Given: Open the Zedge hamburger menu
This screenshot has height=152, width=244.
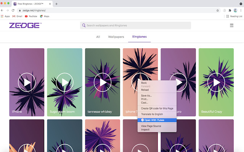Looking at the screenshot, I should [231, 25].
